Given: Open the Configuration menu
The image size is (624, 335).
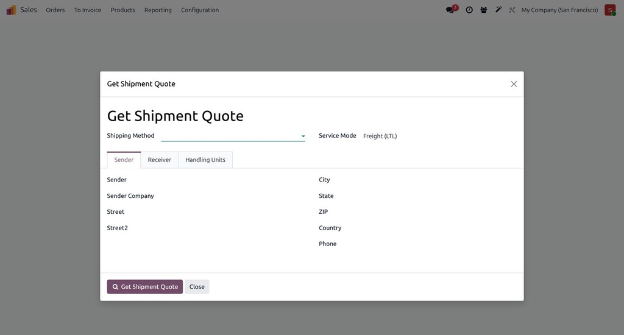Looking at the screenshot, I should [200, 10].
